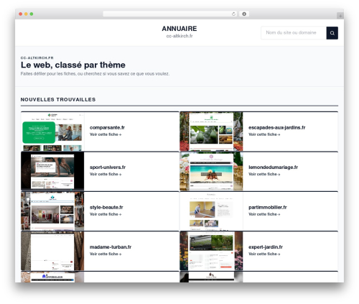Open the escapades-aux-jardins.fr link
The width and height of the screenshot is (359, 304).
click(x=276, y=127)
